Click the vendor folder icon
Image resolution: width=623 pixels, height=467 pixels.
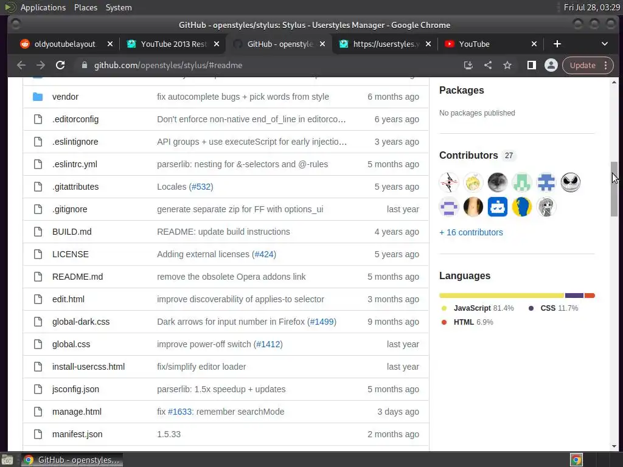[x=38, y=97]
